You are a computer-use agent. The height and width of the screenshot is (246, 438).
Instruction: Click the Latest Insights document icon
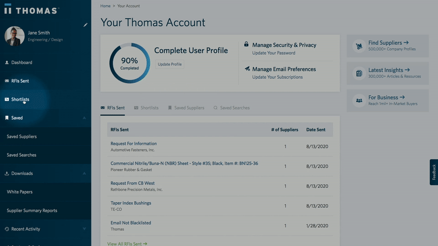(359, 73)
